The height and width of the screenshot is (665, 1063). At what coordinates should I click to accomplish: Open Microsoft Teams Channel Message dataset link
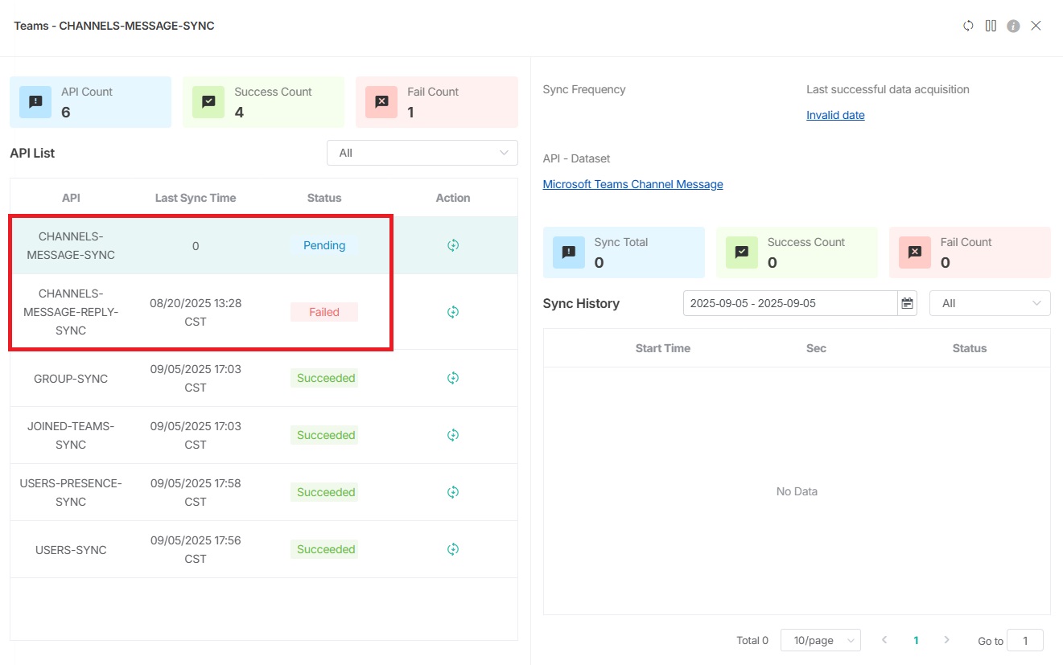pos(632,184)
